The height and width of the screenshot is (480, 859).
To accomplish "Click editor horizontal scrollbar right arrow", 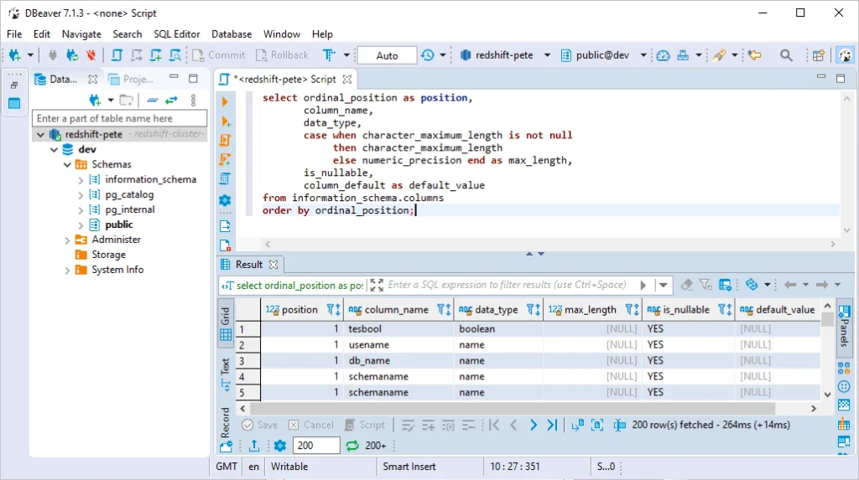I will [x=832, y=244].
